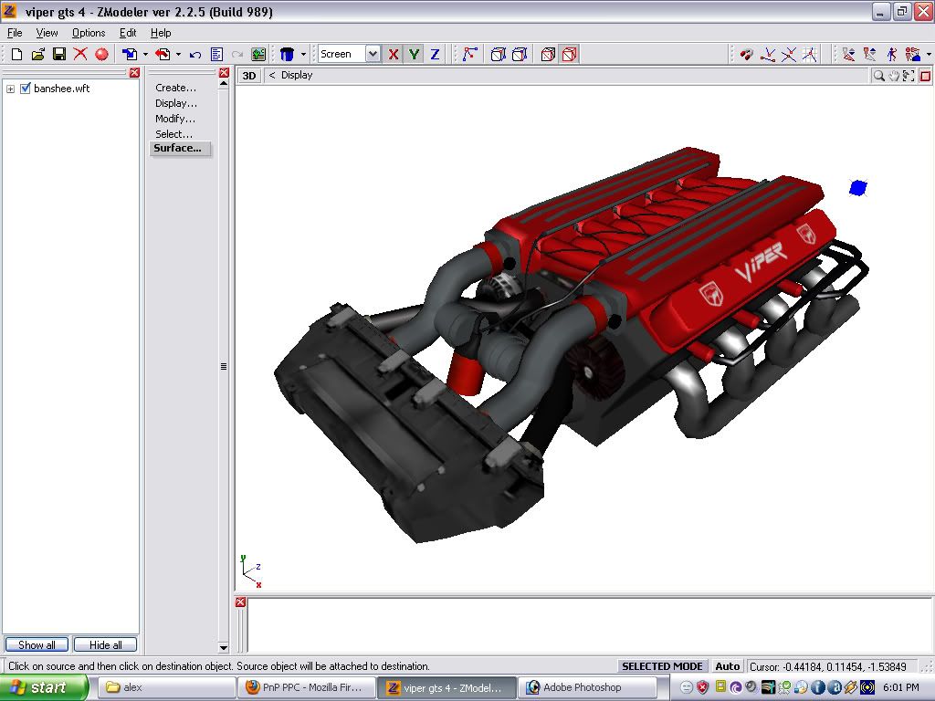Click the Show all button
935x701 pixels.
[37, 644]
